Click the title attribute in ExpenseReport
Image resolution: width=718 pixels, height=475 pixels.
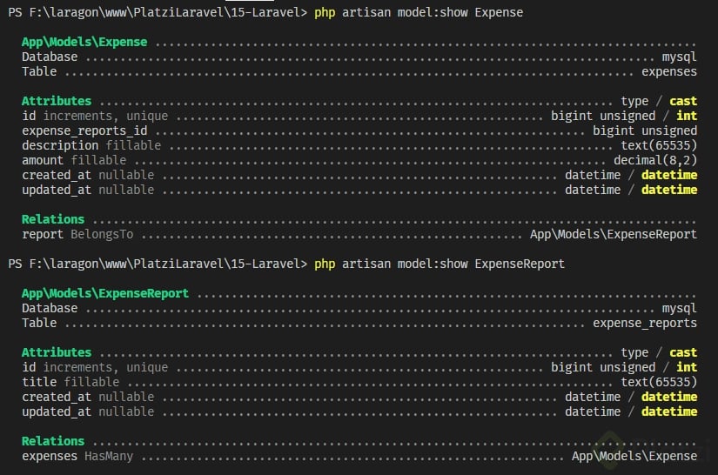(39, 382)
